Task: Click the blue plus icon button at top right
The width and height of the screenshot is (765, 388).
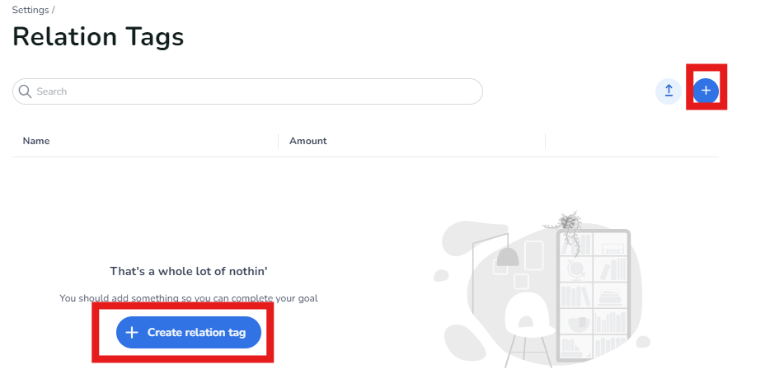Action: tap(706, 91)
